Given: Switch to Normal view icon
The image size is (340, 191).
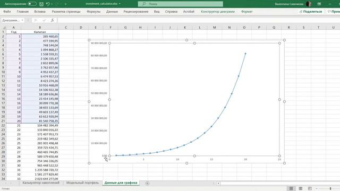Looking at the screenshot, I should pos(291,189).
